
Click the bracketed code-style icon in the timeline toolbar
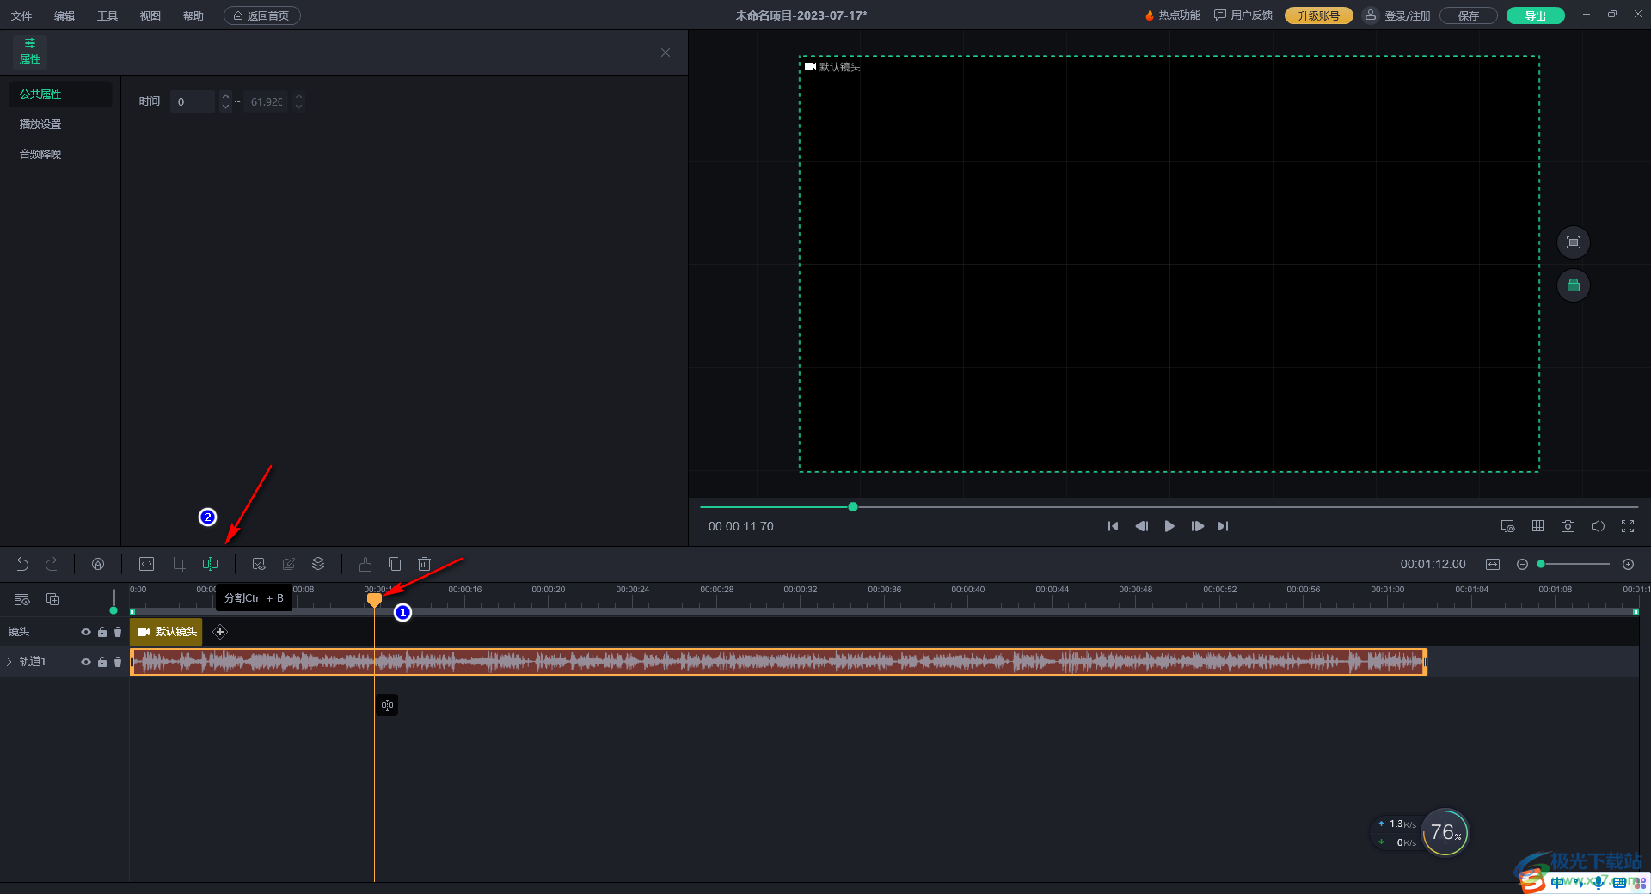pyautogui.click(x=147, y=564)
